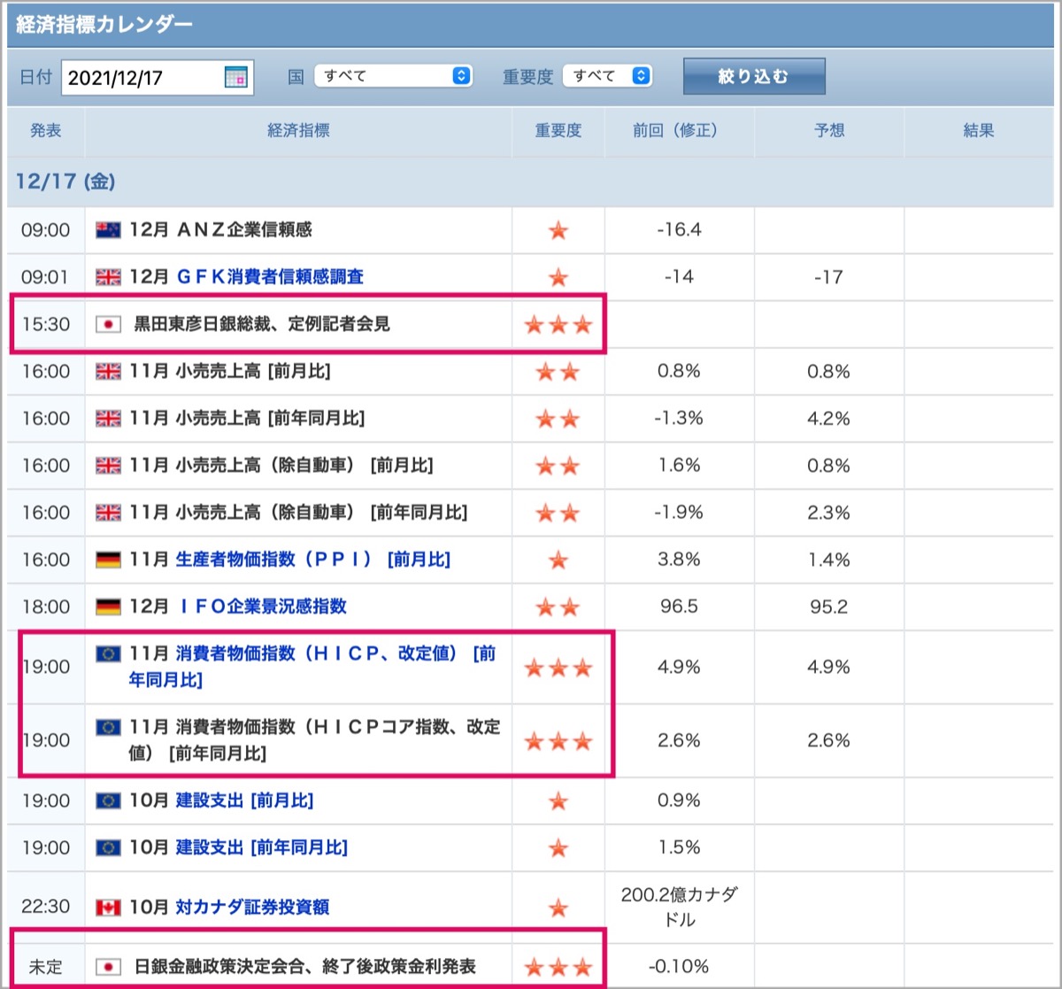Screen dimensions: 1062x989
Task: Click the German flag beside IFO企業景況感指数
Action: tap(108, 607)
